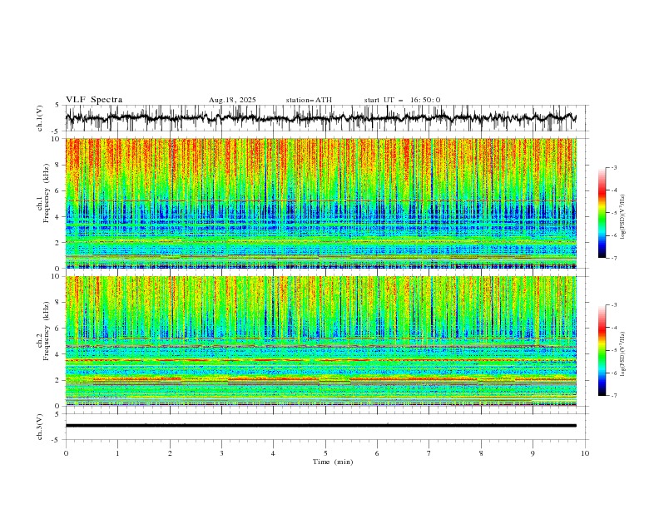Click the time axis tick label '10'

pos(585,453)
